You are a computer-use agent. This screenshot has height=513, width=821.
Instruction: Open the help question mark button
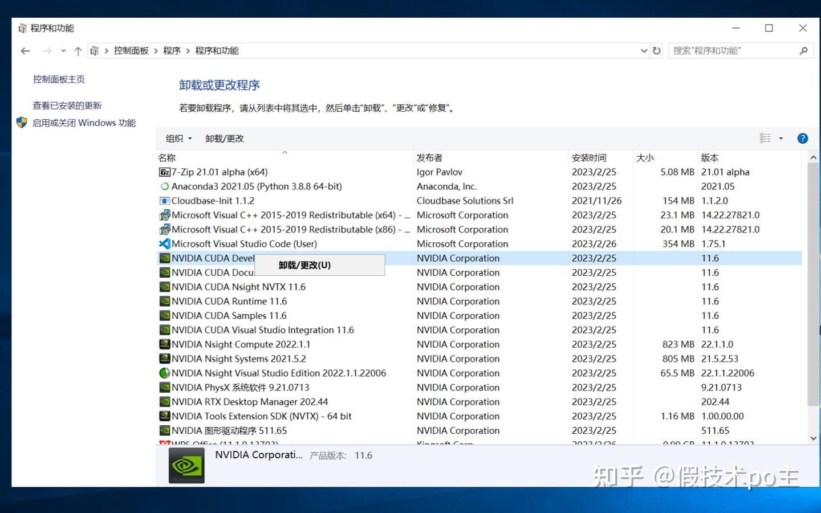802,138
